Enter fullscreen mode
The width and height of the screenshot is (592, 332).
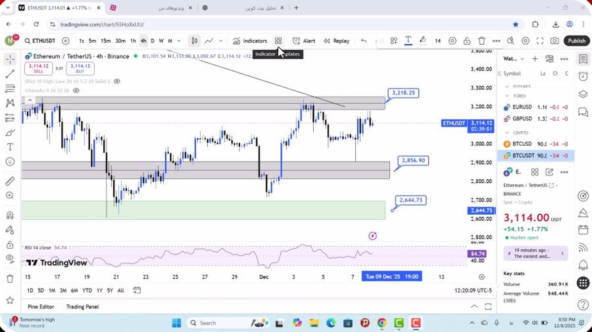click(540, 41)
